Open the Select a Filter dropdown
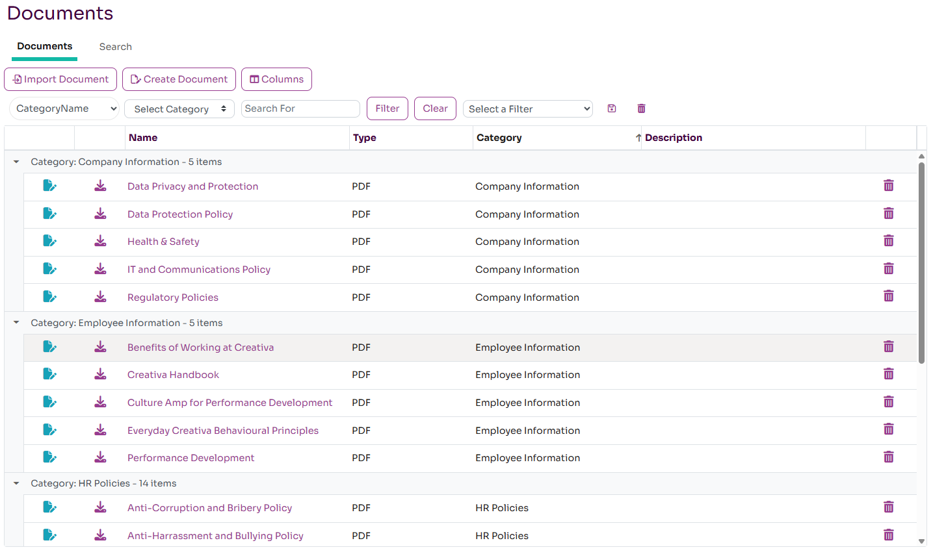Viewport: 933px width, 556px height. pyautogui.click(x=528, y=109)
